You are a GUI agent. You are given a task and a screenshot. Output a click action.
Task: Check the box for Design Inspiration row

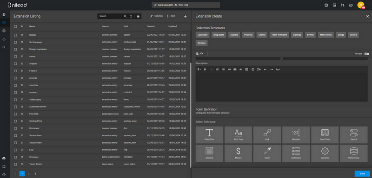15,50
